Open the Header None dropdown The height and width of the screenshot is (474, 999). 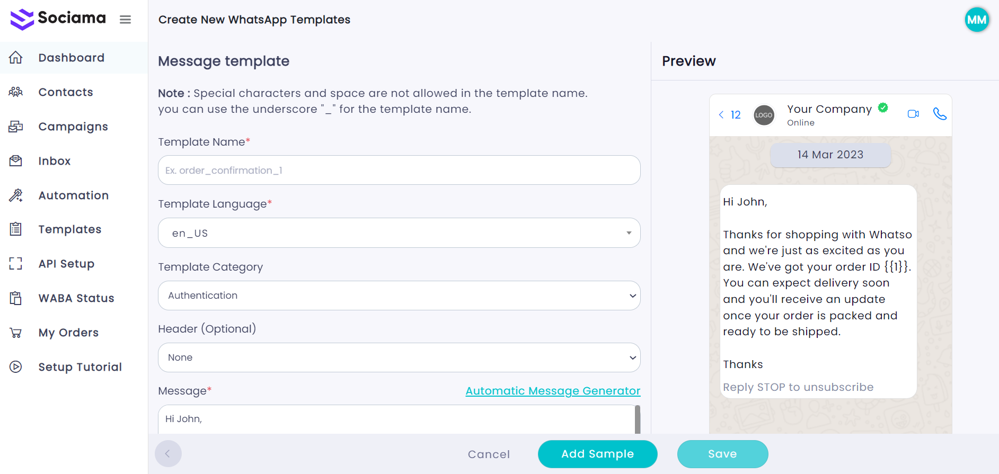point(399,357)
